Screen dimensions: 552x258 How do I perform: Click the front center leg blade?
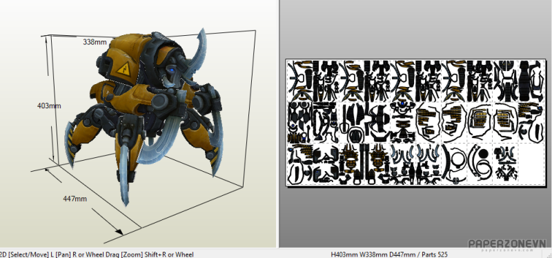[124, 175]
